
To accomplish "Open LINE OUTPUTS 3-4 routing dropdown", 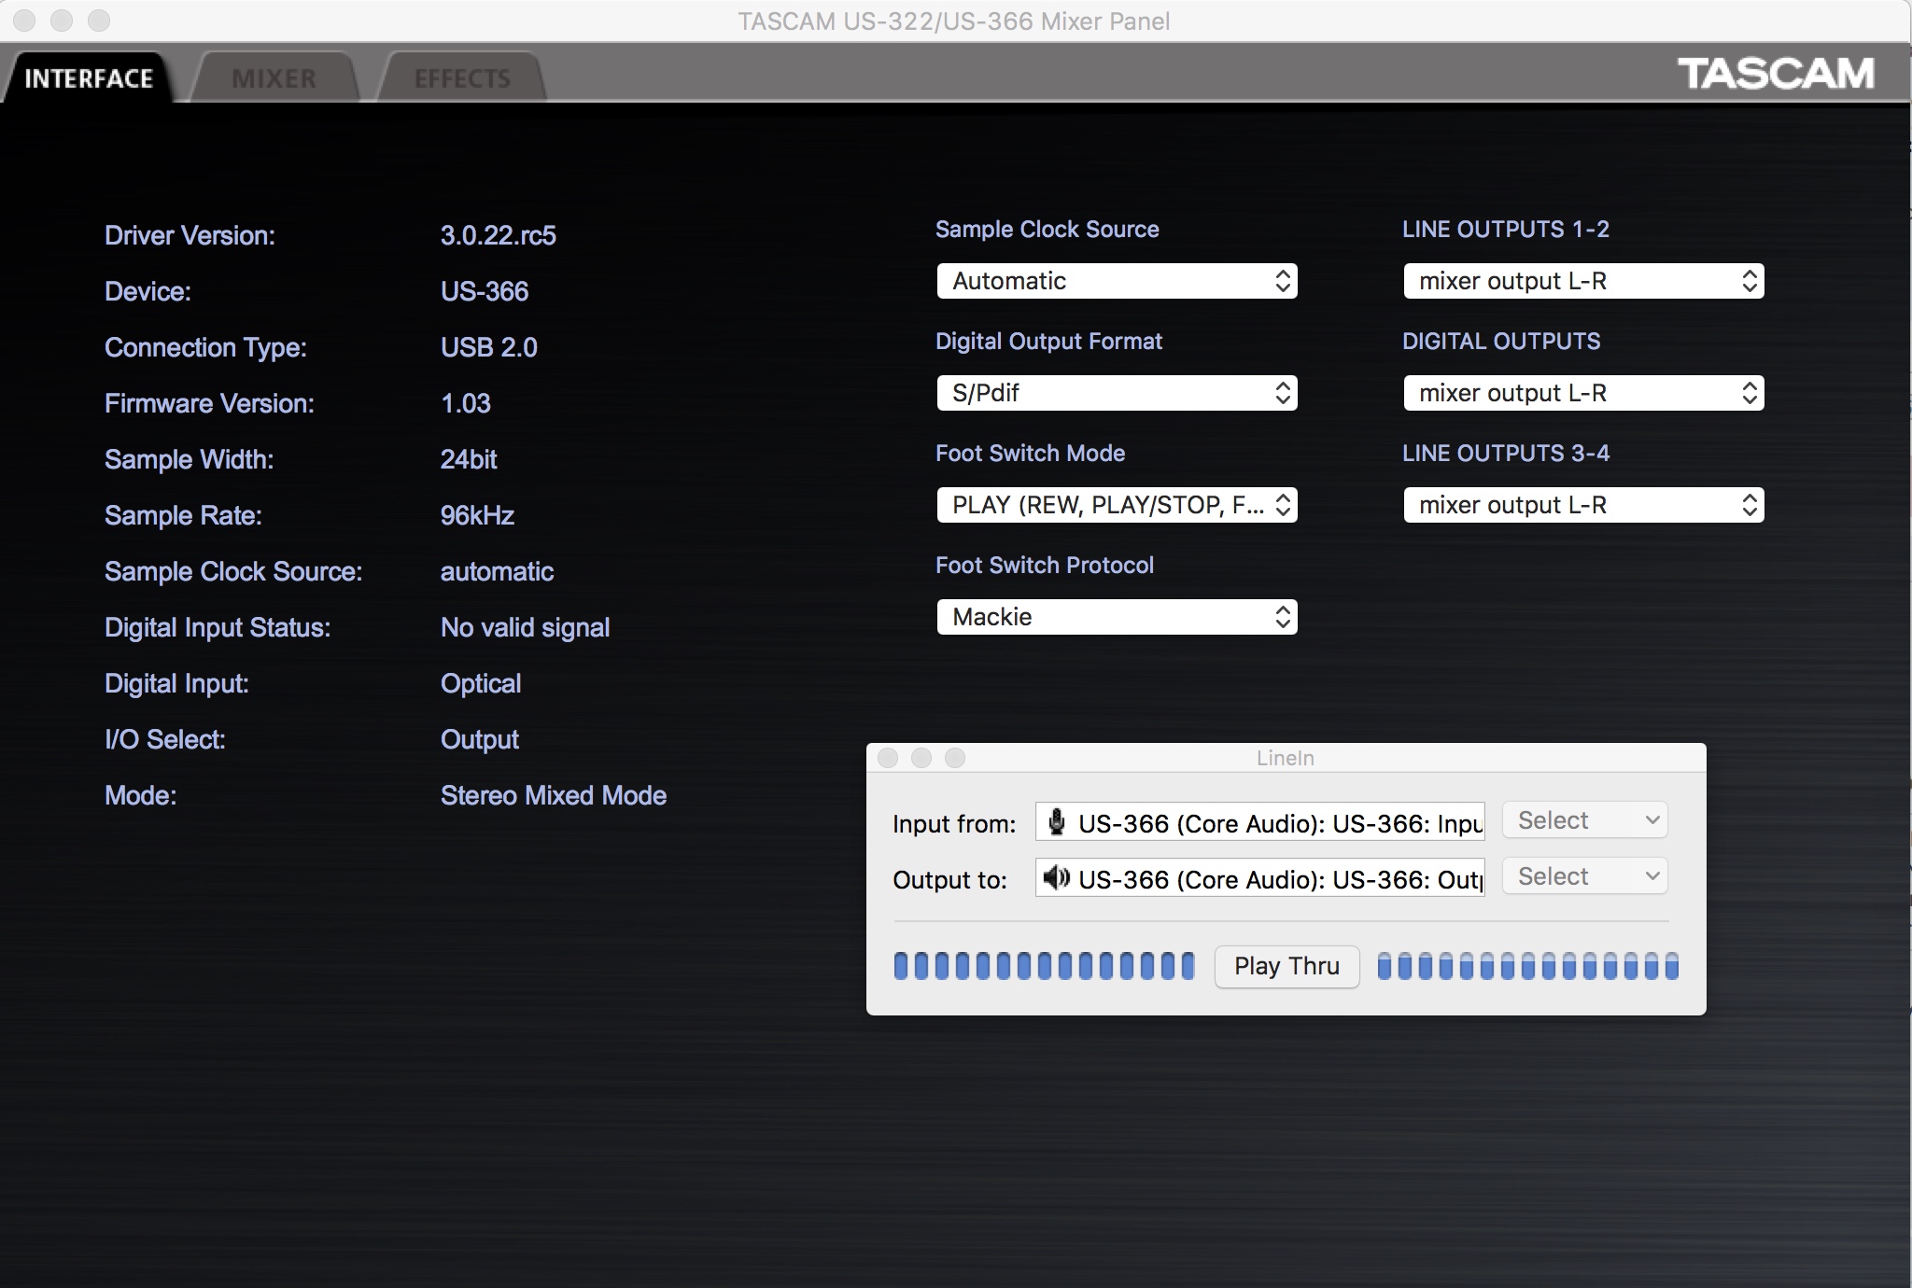I will click(1583, 505).
